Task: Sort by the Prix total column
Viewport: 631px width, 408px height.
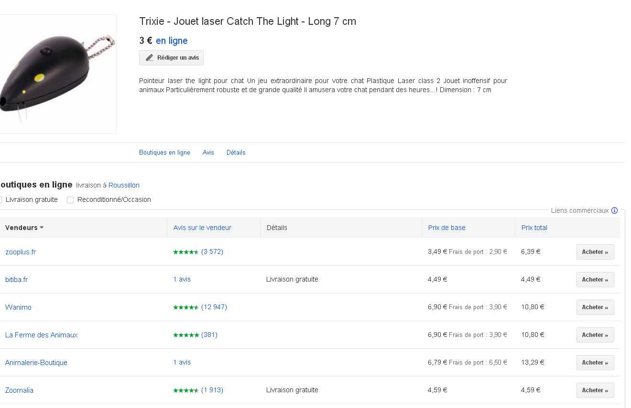Action: [x=534, y=228]
